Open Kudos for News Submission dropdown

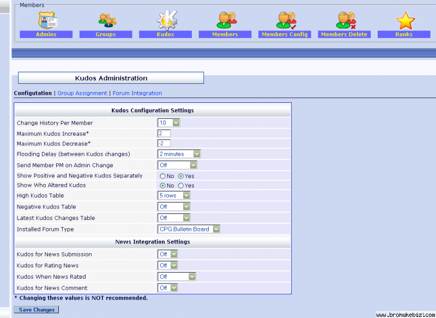point(168,254)
